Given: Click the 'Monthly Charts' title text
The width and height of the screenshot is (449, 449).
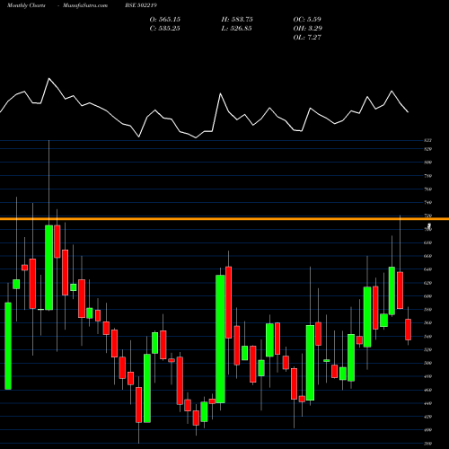Looking at the screenshot, I should click(x=26, y=5).
